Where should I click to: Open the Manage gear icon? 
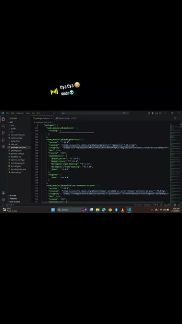(x=4, y=200)
